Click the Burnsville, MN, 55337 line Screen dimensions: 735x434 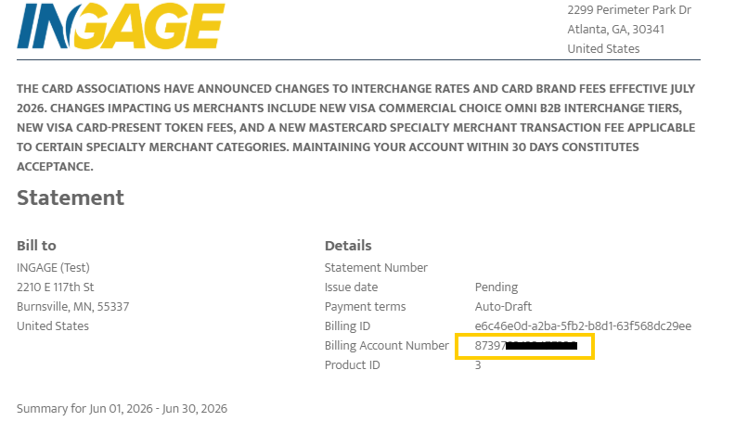pos(72,307)
